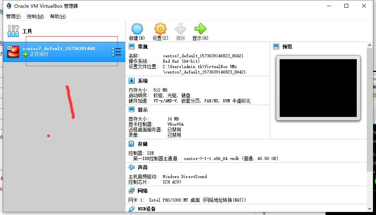Image resolution: width=376 pixels, height=215 pixels.
Task: Click the General (常规) section icon
Action: pos(132,47)
